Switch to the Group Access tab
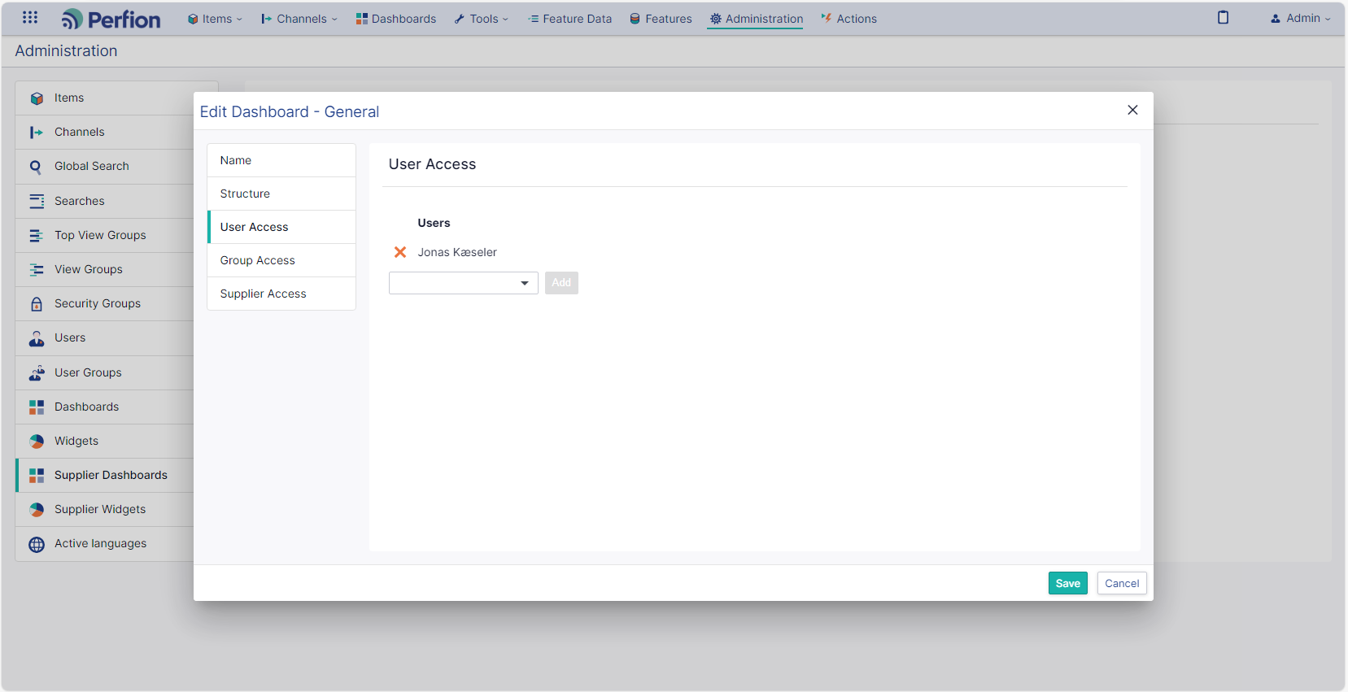This screenshot has width=1348, height=692. pyautogui.click(x=281, y=260)
